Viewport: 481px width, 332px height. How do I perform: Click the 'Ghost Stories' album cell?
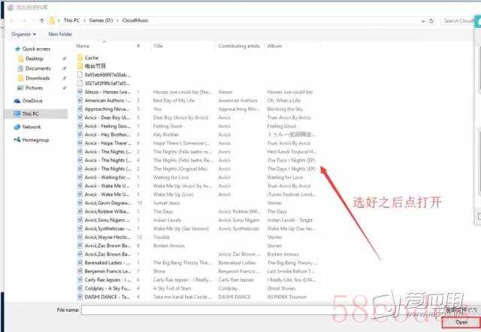(281, 288)
